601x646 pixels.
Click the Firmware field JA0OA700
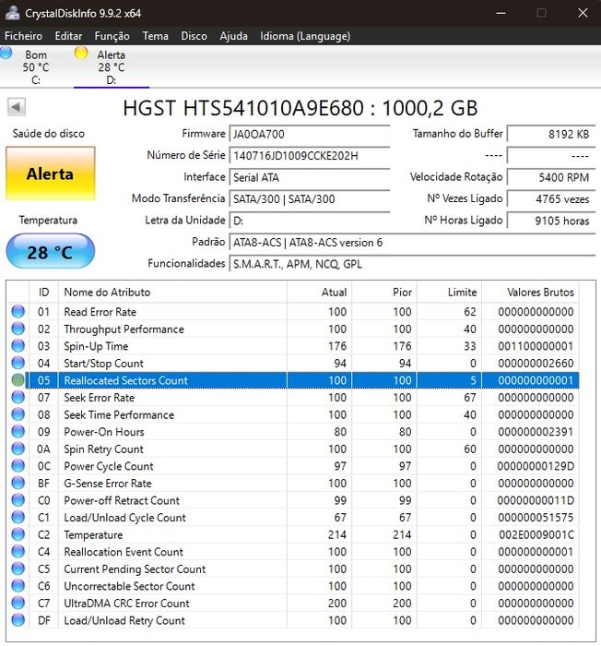point(309,135)
